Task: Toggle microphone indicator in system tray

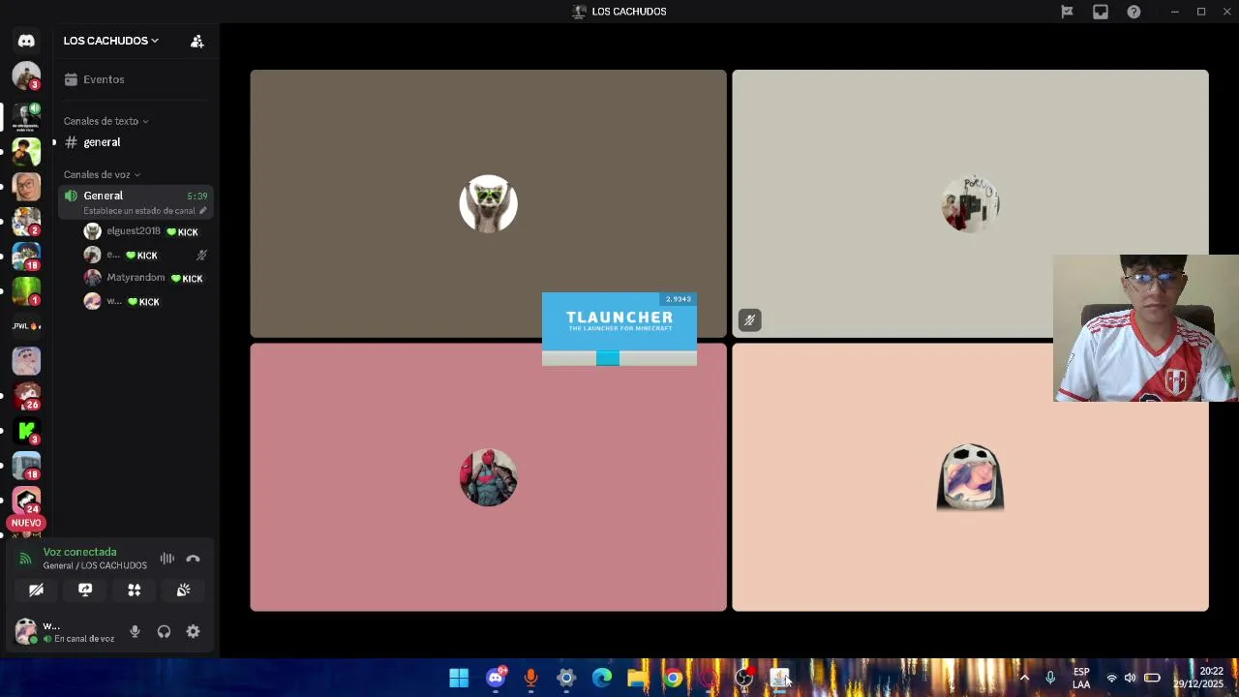Action: [x=1050, y=678]
